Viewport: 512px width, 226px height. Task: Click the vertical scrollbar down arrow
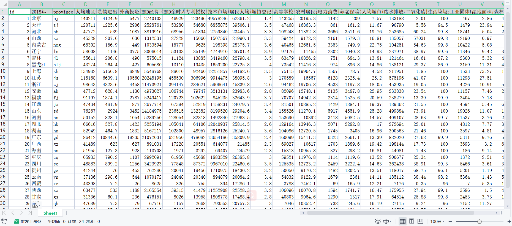pyautogui.click(x=508, y=206)
